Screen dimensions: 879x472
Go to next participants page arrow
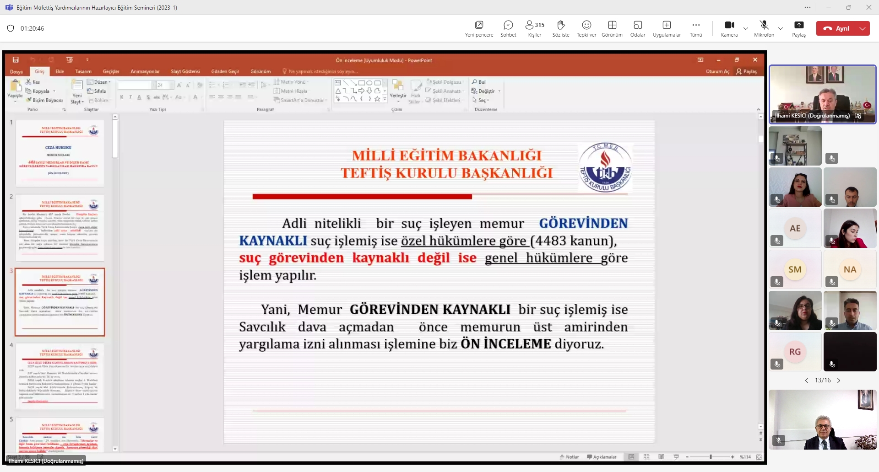[x=839, y=381]
